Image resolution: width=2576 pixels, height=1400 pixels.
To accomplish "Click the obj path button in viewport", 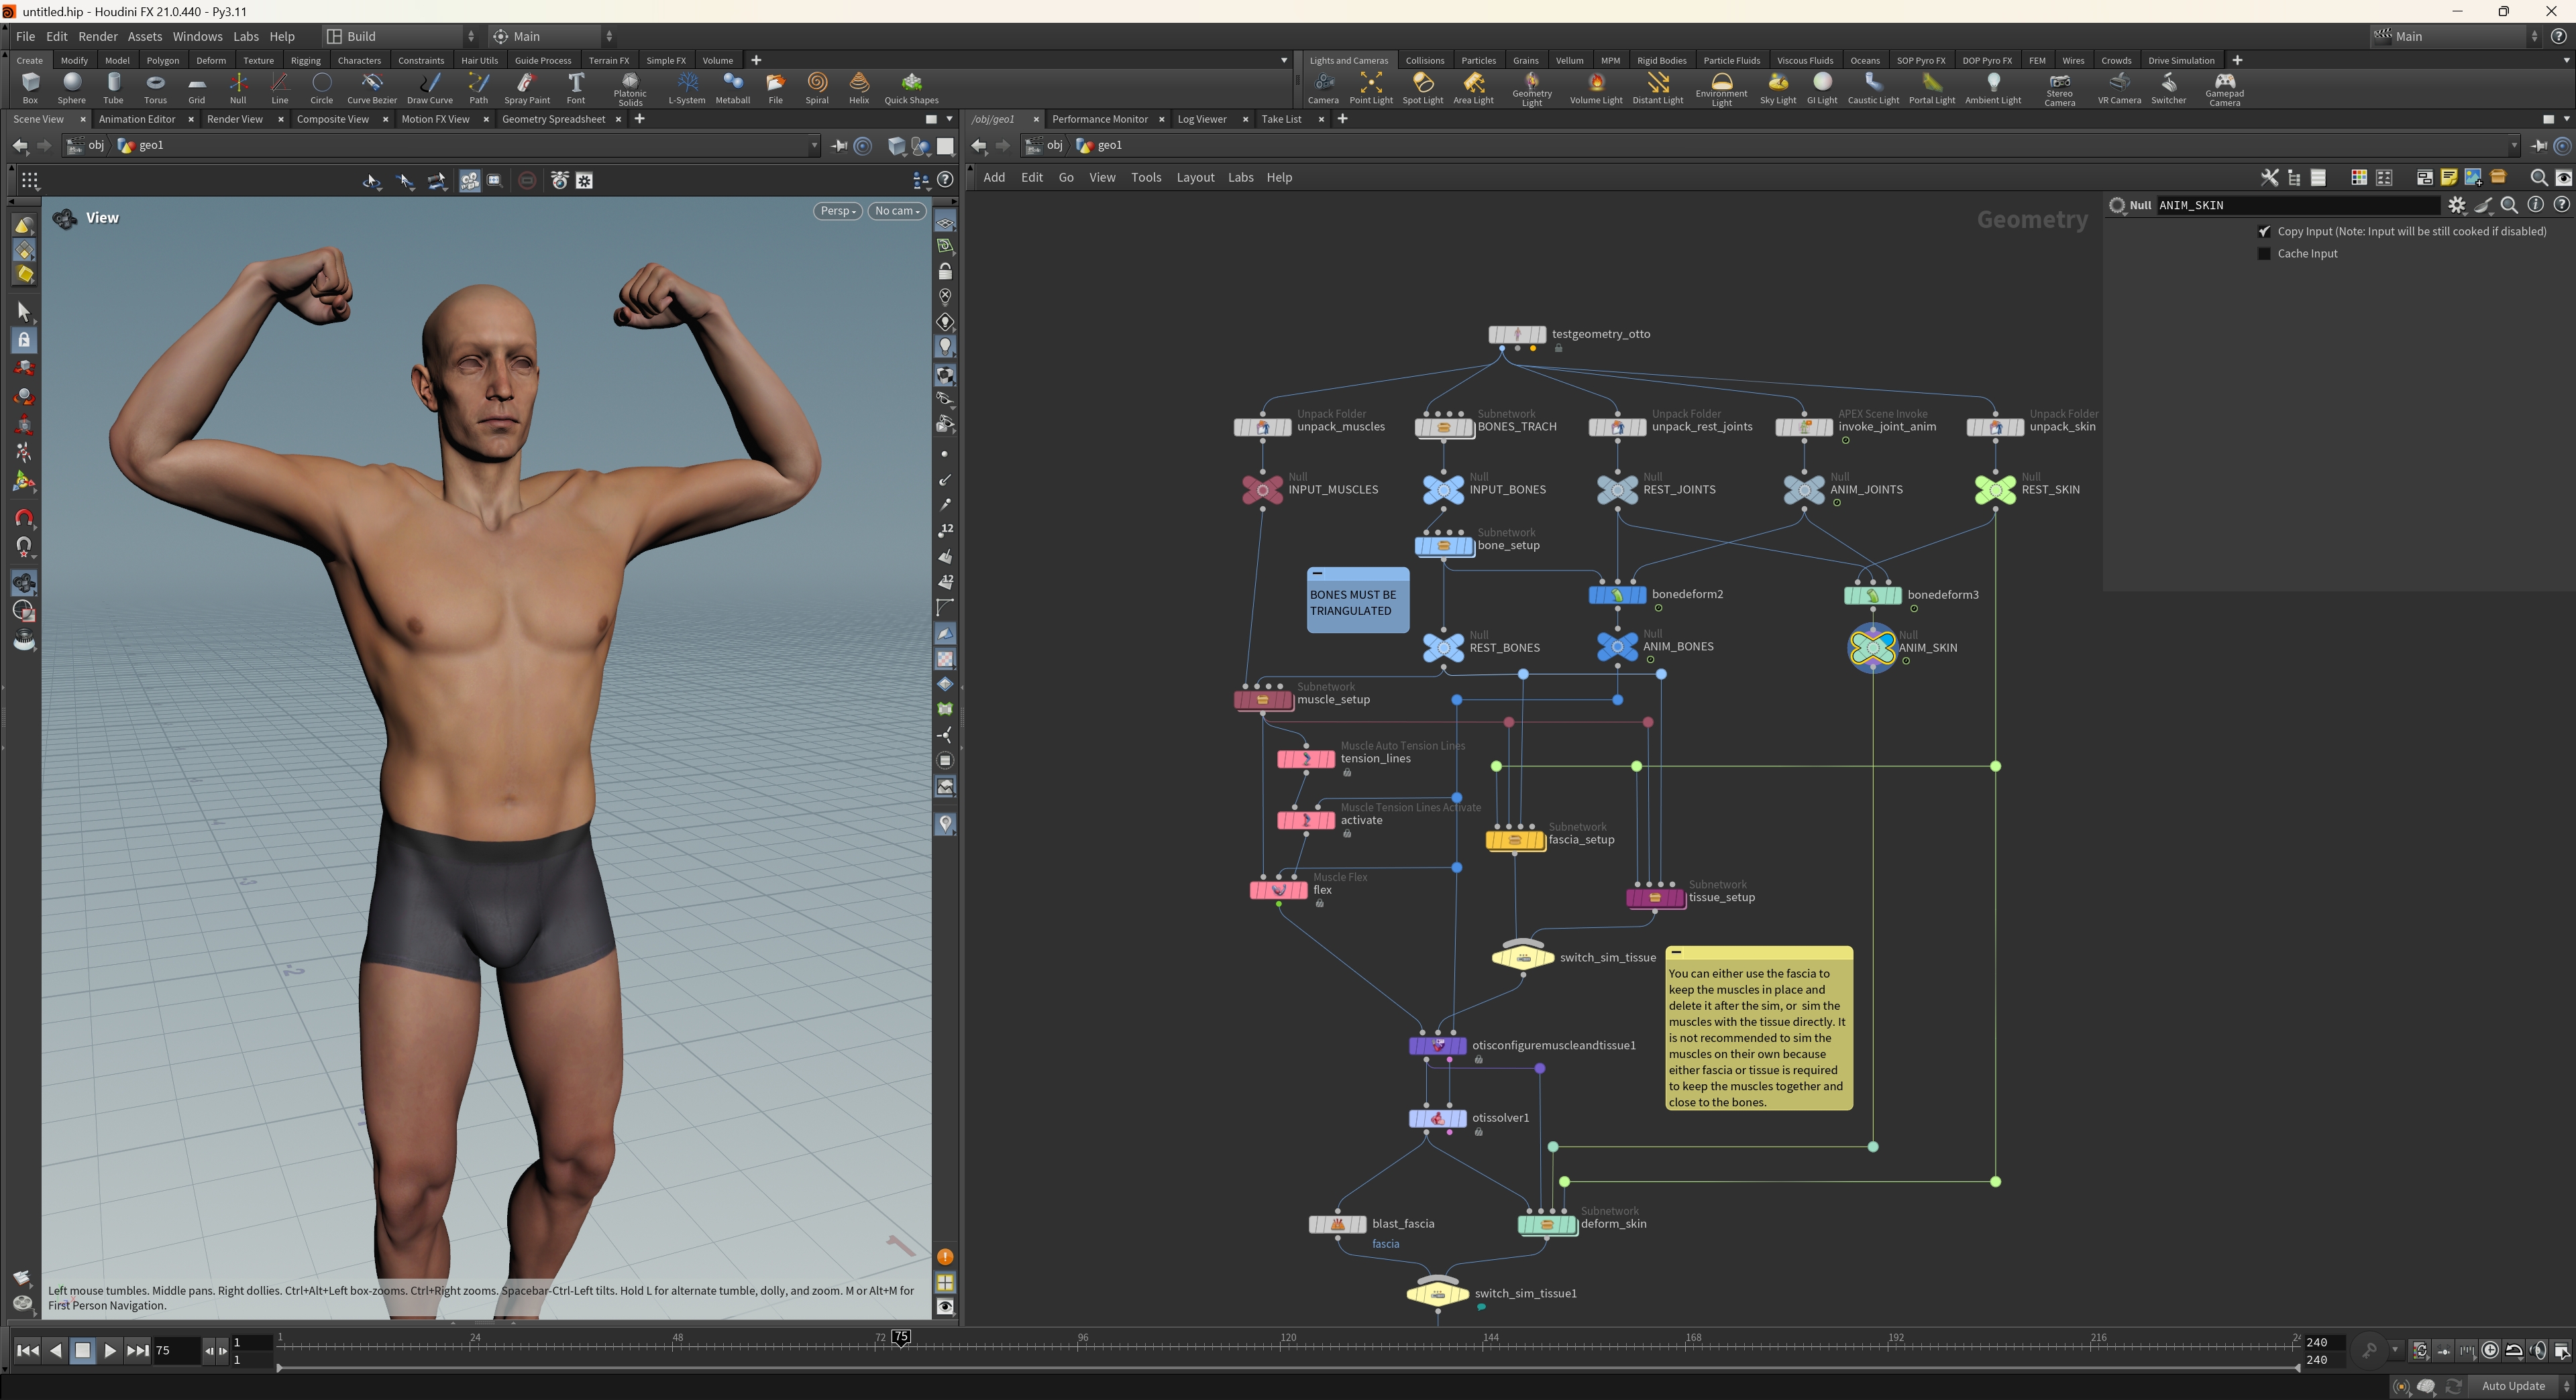I will 87,145.
